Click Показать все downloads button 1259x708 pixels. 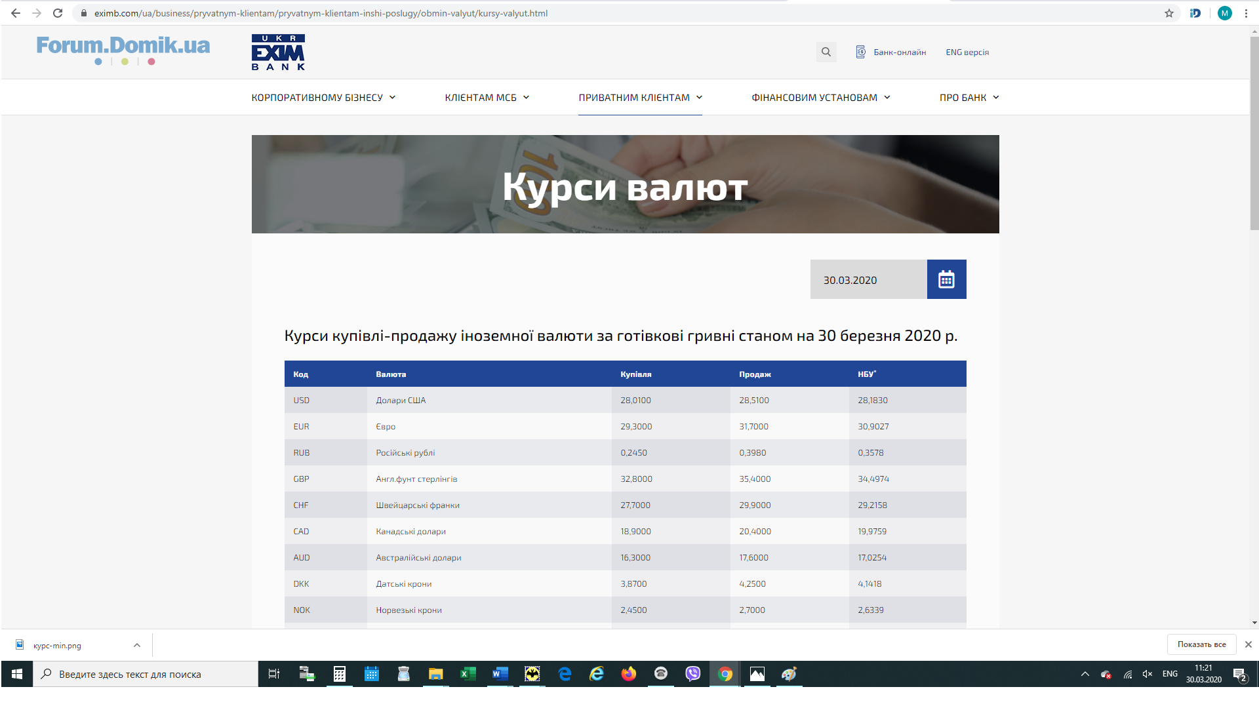(x=1201, y=644)
